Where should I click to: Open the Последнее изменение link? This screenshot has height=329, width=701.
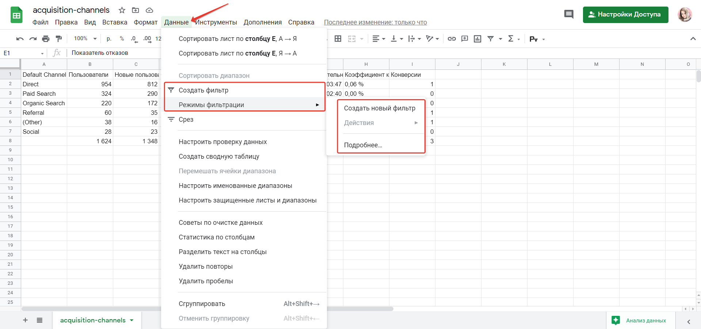[x=375, y=22]
